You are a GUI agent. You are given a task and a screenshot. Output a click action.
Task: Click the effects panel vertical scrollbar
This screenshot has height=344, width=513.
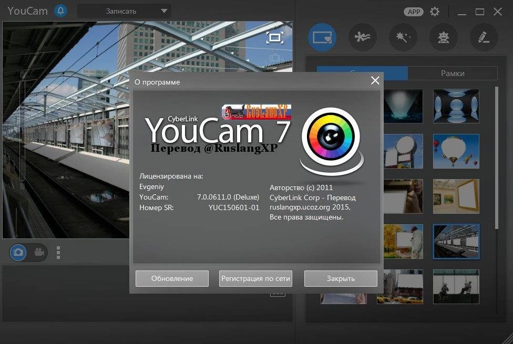pyautogui.click(x=497, y=158)
